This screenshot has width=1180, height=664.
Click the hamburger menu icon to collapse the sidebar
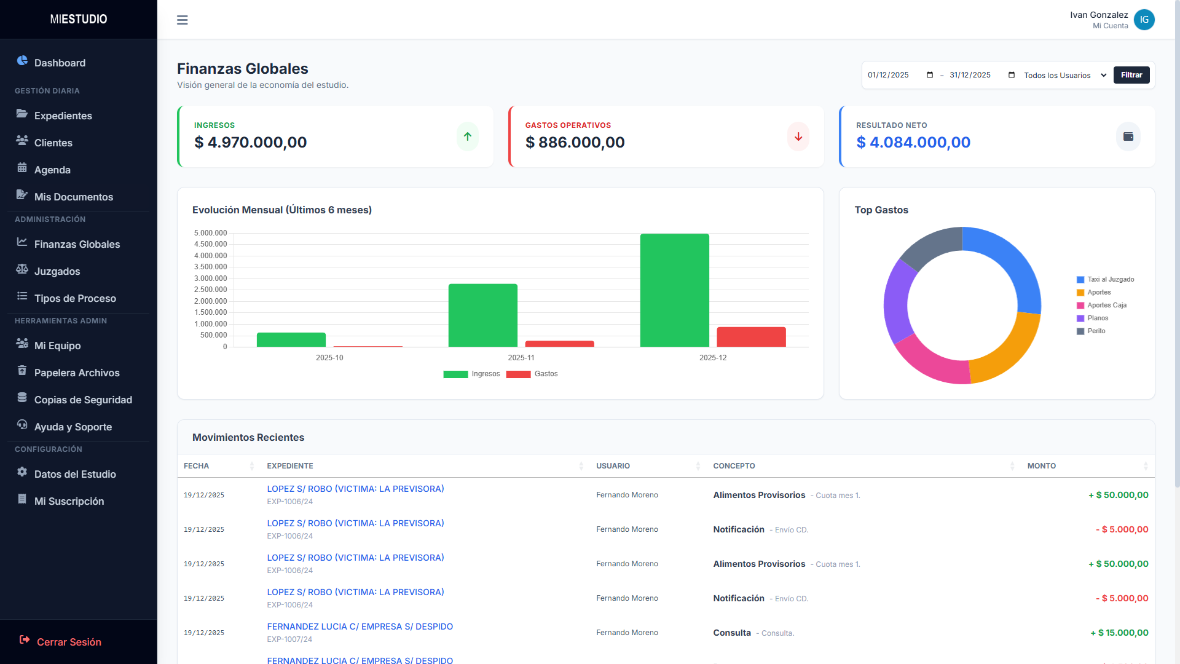(x=182, y=20)
